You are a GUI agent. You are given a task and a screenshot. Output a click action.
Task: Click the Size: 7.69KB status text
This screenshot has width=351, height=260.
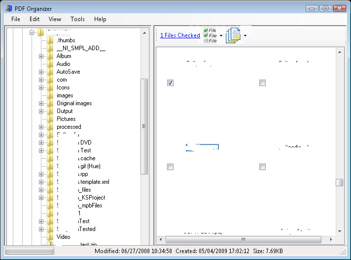[x=268, y=251]
